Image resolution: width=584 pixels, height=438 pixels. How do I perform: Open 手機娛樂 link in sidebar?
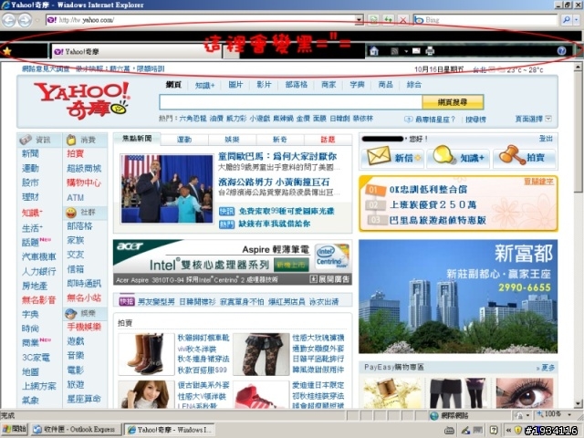[84, 327]
